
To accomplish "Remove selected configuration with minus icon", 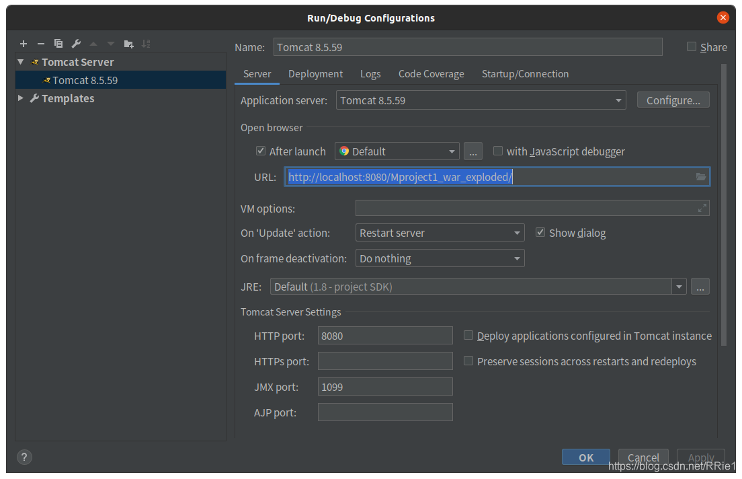I will point(41,44).
